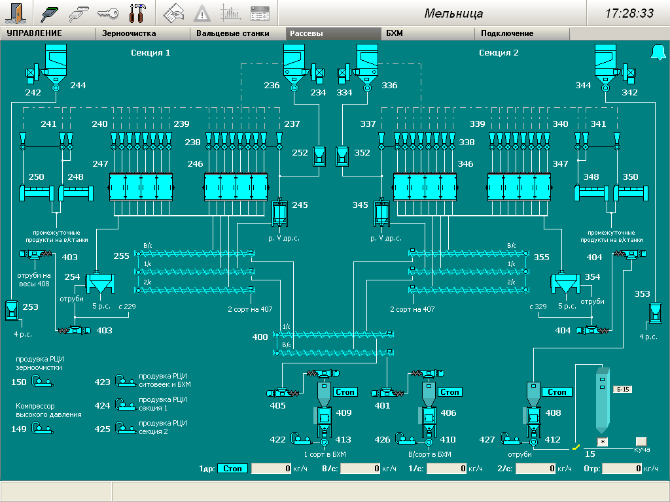Click the exit door icon in toolbar
670x502 pixels.
pos(17,12)
